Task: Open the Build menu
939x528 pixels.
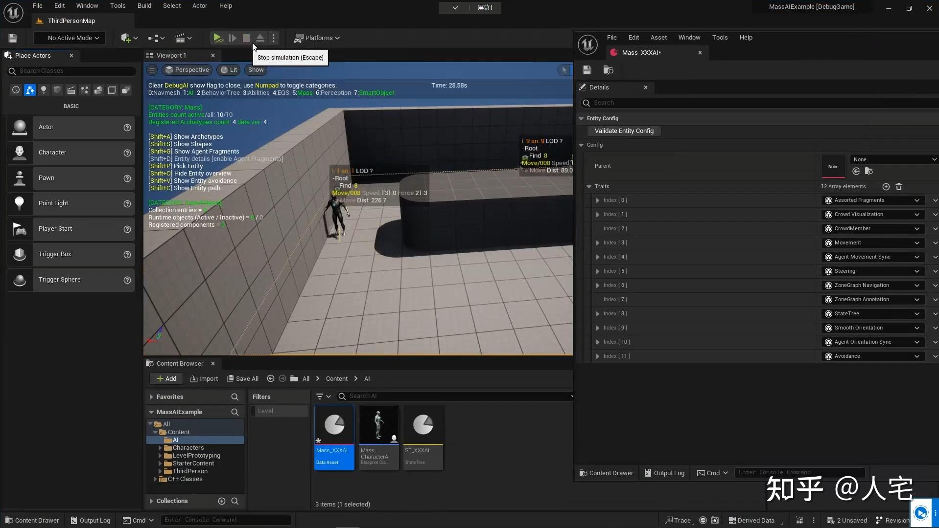Action: click(144, 6)
